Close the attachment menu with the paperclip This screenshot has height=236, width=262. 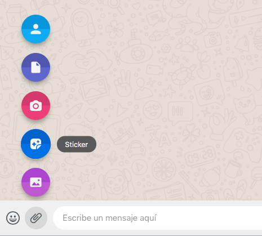pyautogui.click(x=36, y=218)
